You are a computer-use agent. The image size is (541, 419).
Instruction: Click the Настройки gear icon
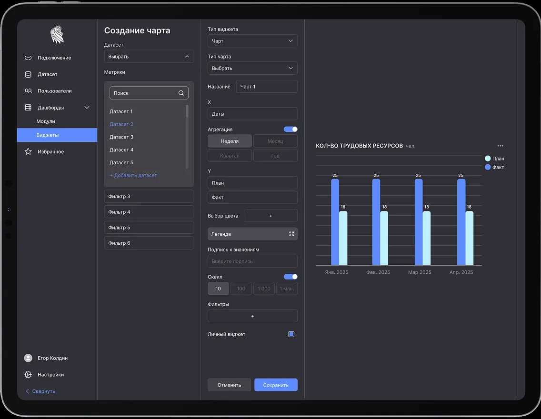click(x=28, y=375)
